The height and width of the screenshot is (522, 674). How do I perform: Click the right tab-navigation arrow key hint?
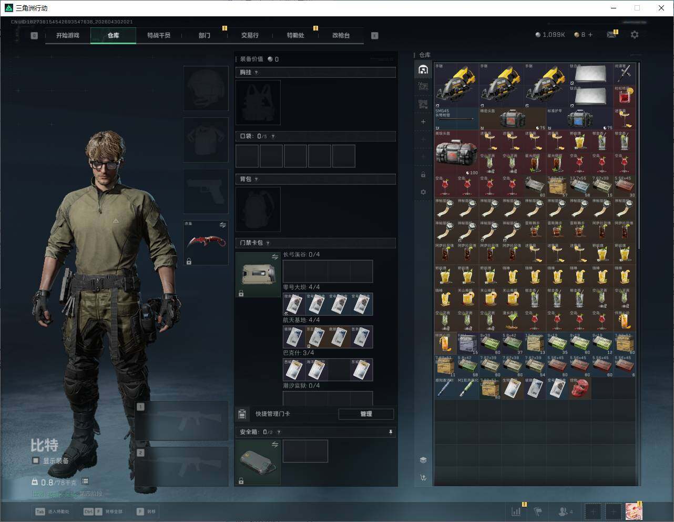pos(374,36)
